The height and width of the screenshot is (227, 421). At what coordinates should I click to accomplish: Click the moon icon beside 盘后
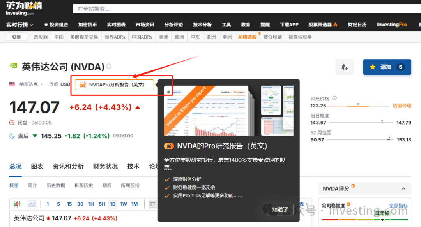(x=12, y=136)
